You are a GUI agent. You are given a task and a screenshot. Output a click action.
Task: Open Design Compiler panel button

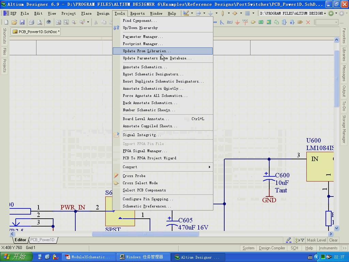272,248
